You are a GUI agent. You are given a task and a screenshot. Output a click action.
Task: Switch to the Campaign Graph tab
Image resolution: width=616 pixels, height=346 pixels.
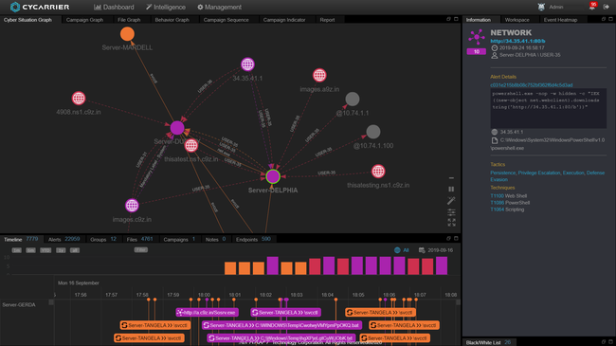(84, 20)
